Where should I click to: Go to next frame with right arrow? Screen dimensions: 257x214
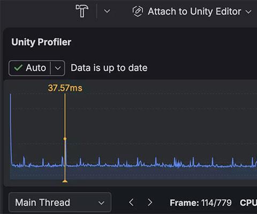coord(150,202)
